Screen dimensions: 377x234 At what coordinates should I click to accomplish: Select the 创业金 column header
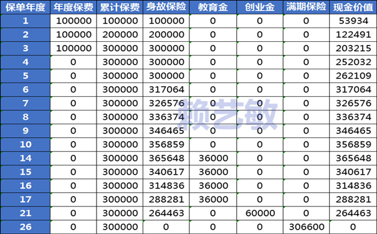(260, 7)
